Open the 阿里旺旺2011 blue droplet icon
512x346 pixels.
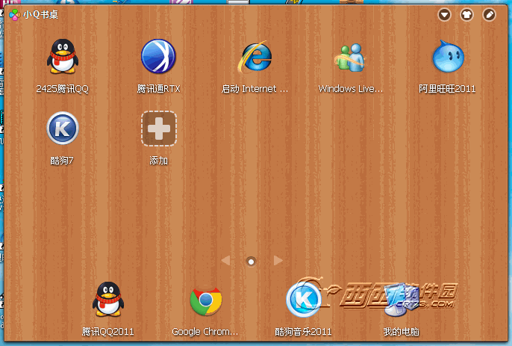coord(448,56)
